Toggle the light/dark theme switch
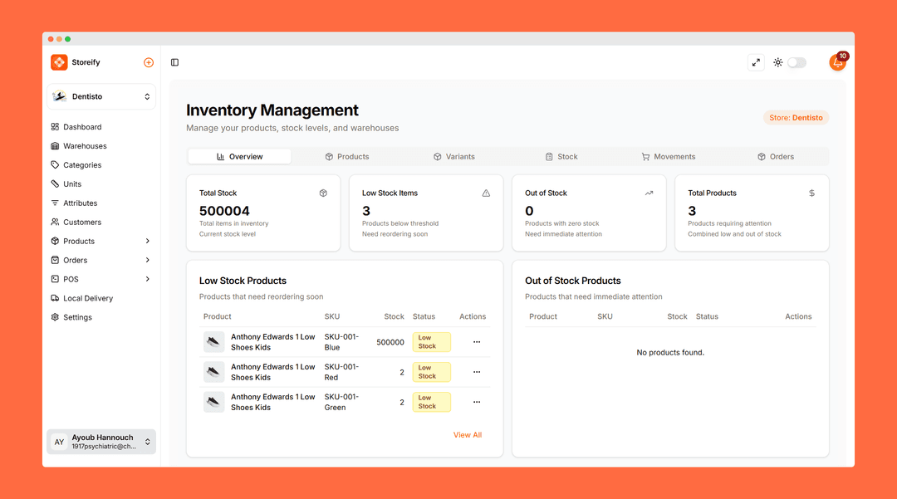This screenshot has height=499, width=897. click(796, 62)
